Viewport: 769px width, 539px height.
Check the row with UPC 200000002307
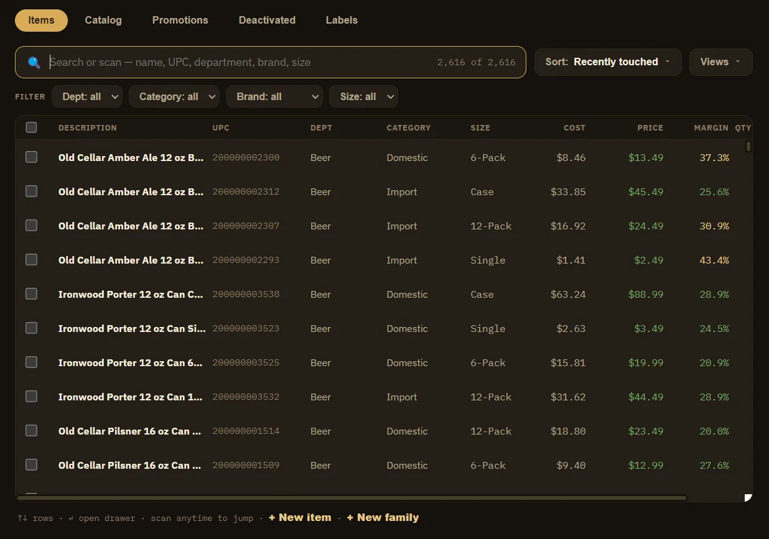click(31, 226)
